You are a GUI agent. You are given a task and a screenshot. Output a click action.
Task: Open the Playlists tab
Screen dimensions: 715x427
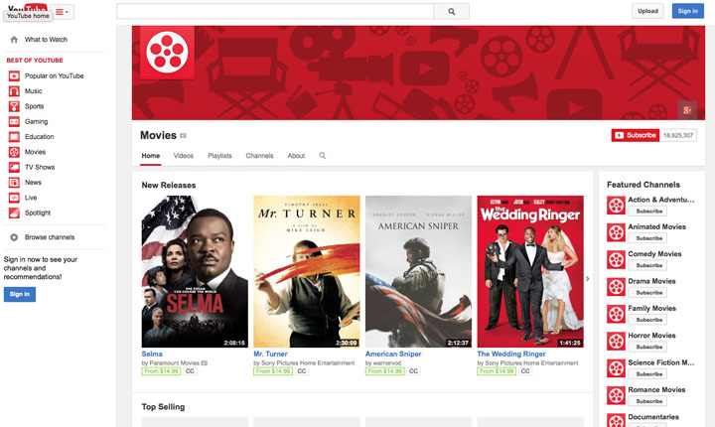[x=219, y=157]
